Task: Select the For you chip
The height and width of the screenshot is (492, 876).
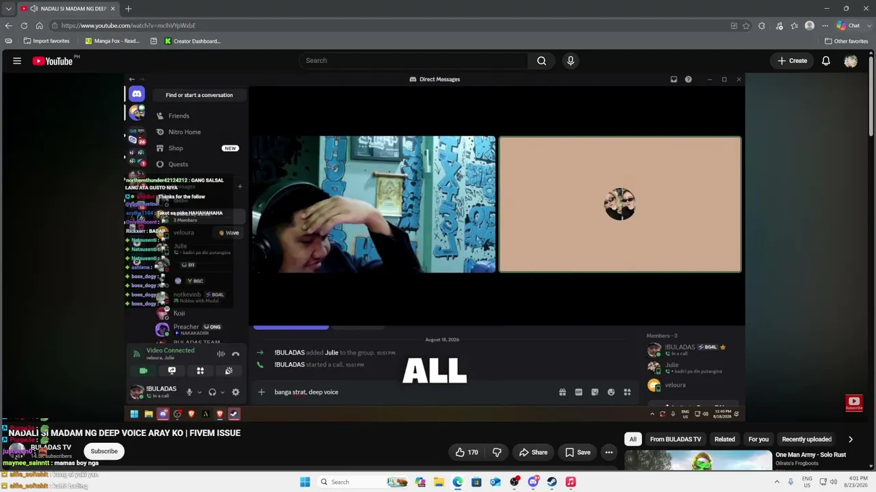Action: pos(758,439)
